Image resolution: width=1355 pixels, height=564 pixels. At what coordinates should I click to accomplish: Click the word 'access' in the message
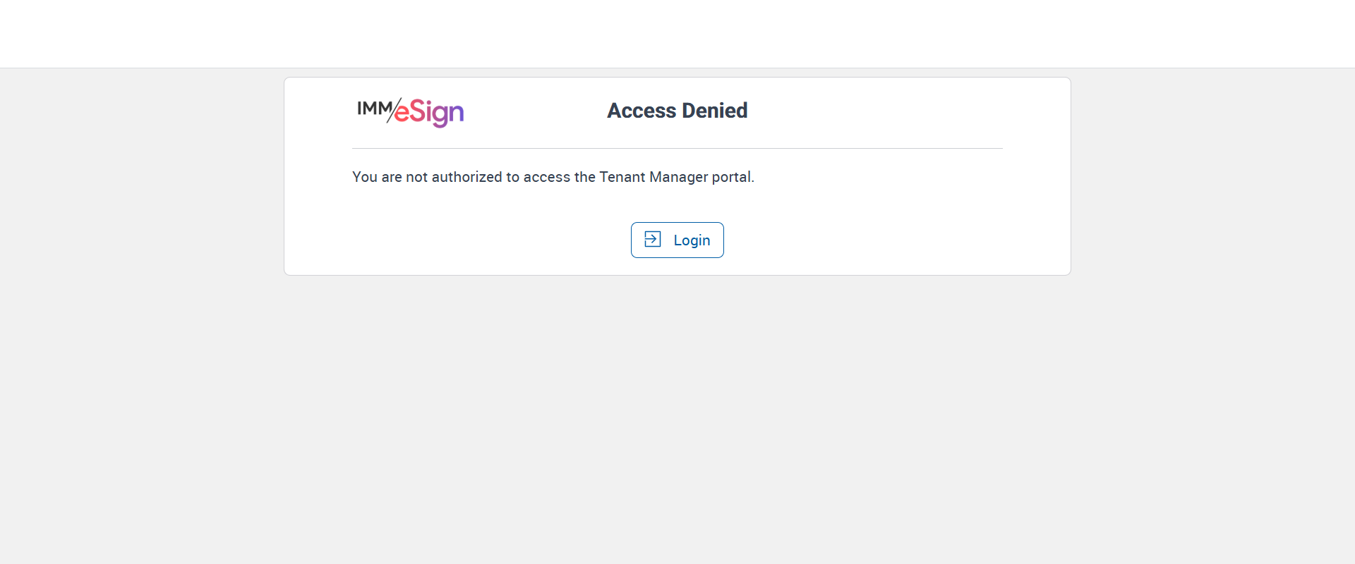point(547,177)
